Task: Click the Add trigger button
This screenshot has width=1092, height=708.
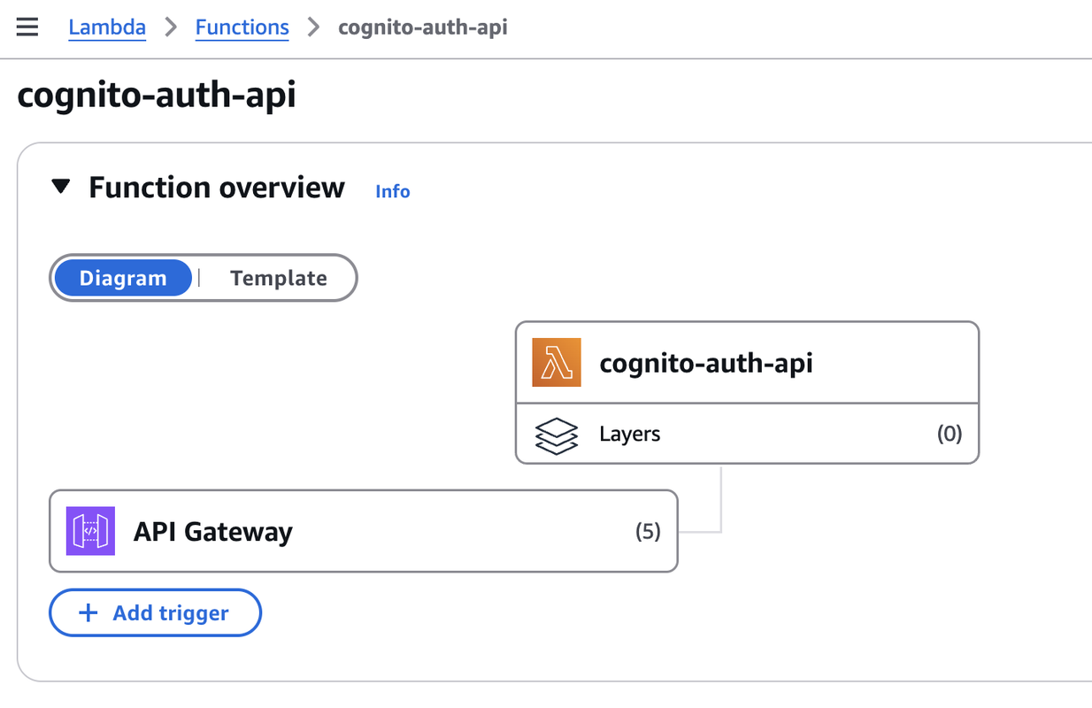Action: 155,612
